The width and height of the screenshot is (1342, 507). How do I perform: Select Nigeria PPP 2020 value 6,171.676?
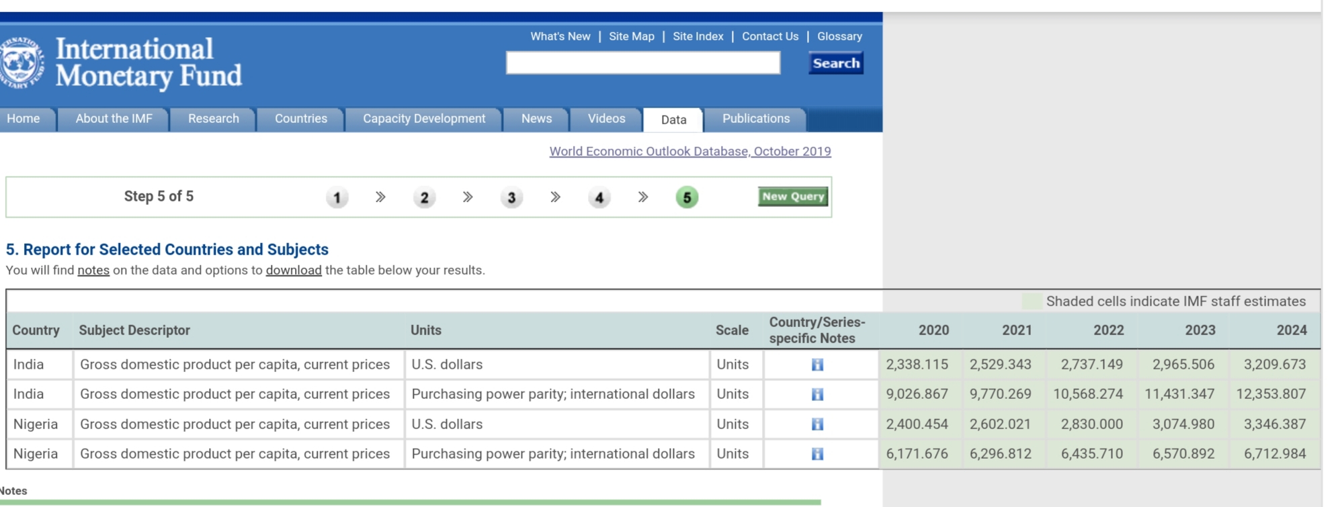coord(917,454)
